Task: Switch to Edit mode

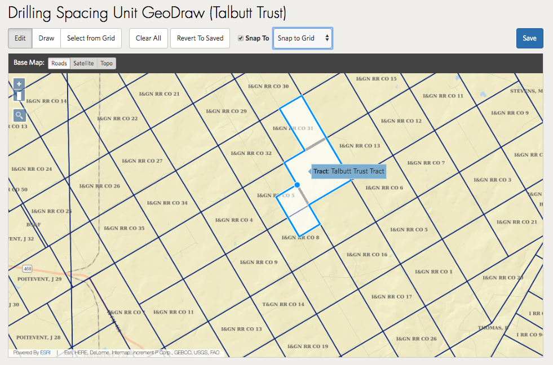Action: click(x=20, y=38)
